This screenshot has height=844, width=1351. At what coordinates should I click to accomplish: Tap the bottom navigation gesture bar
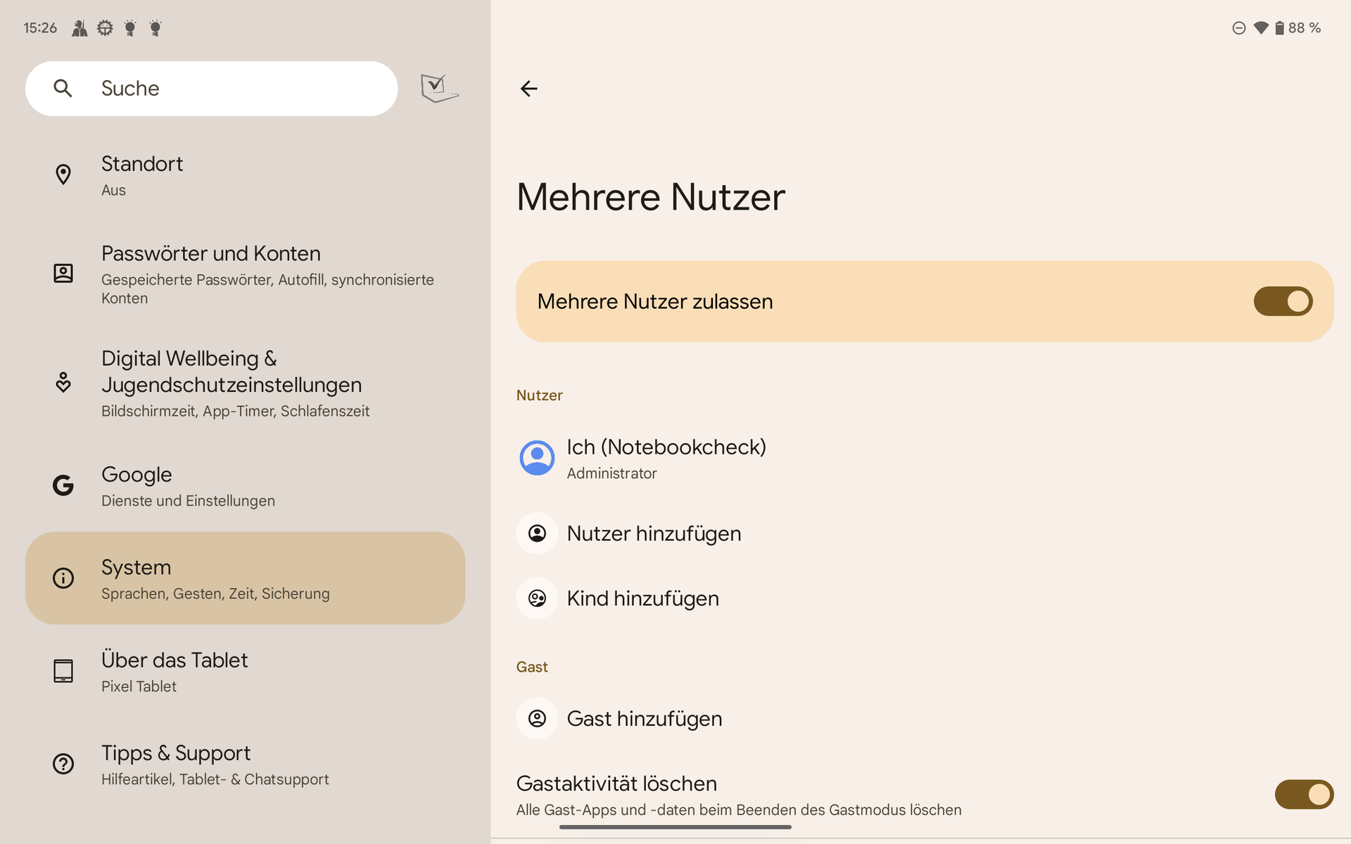pyautogui.click(x=675, y=827)
